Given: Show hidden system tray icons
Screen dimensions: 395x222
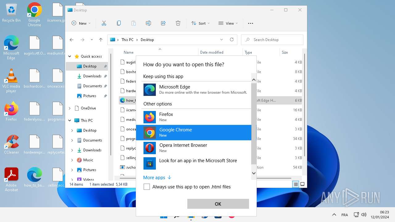Looking at the screenshot, I should pos(334,215).
